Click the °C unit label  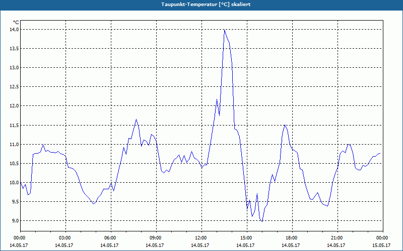[x=16, y=23]
